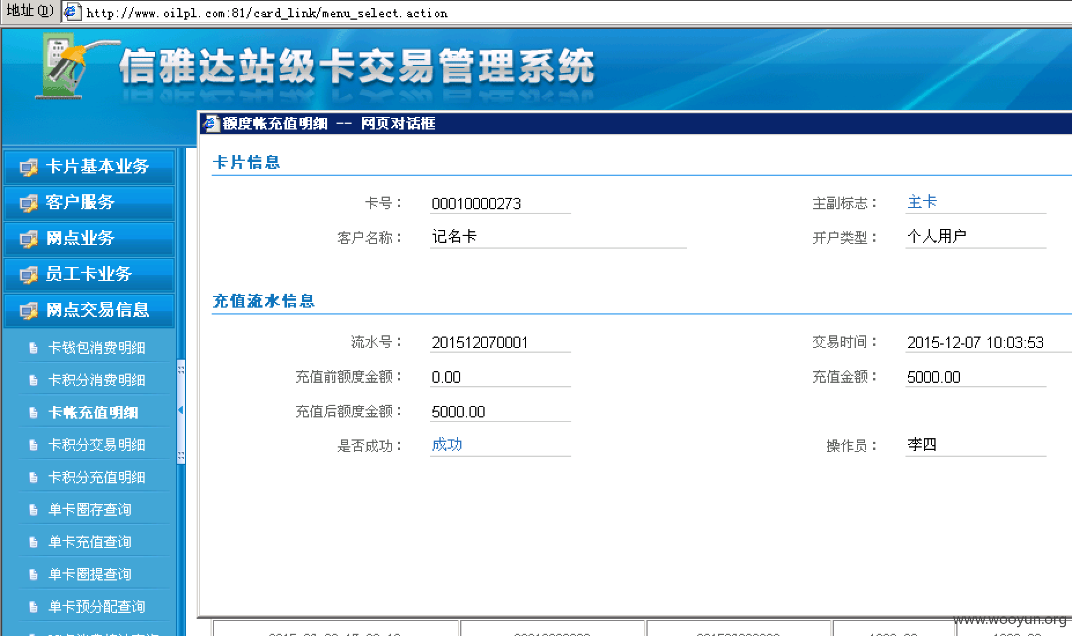The image size is (1072, 636).
Task: Go to 单卡充值查询 page
Action: tap(90, 542)
